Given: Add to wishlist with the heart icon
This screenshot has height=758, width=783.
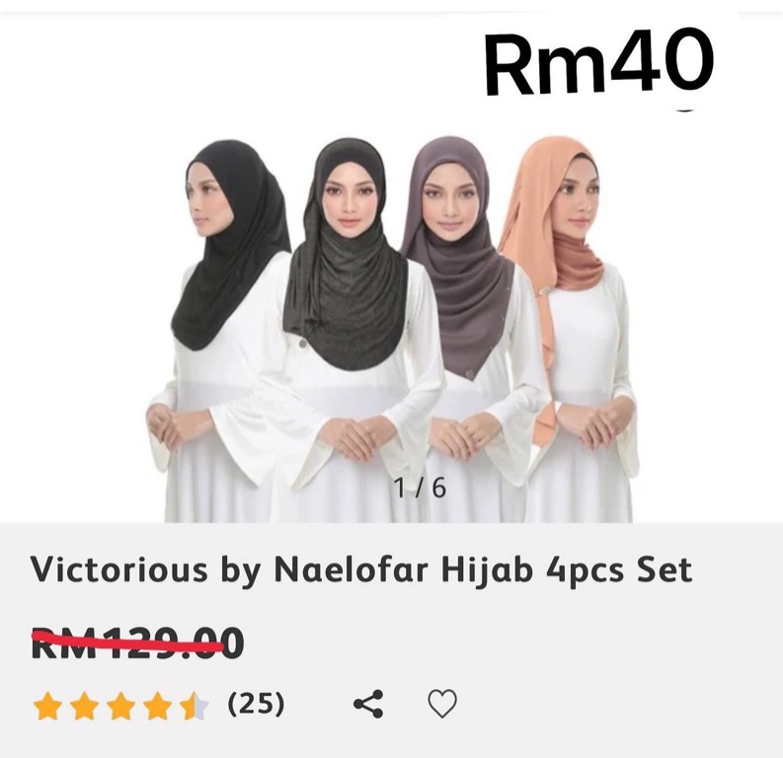Looking at the screenshot, I should pos(442,704).
